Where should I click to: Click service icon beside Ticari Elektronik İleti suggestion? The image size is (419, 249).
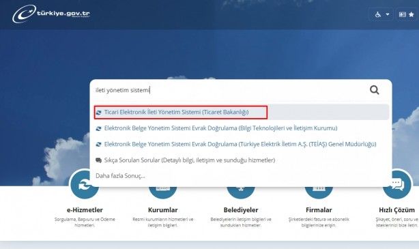pyautogui.click(x=98, y=113)
